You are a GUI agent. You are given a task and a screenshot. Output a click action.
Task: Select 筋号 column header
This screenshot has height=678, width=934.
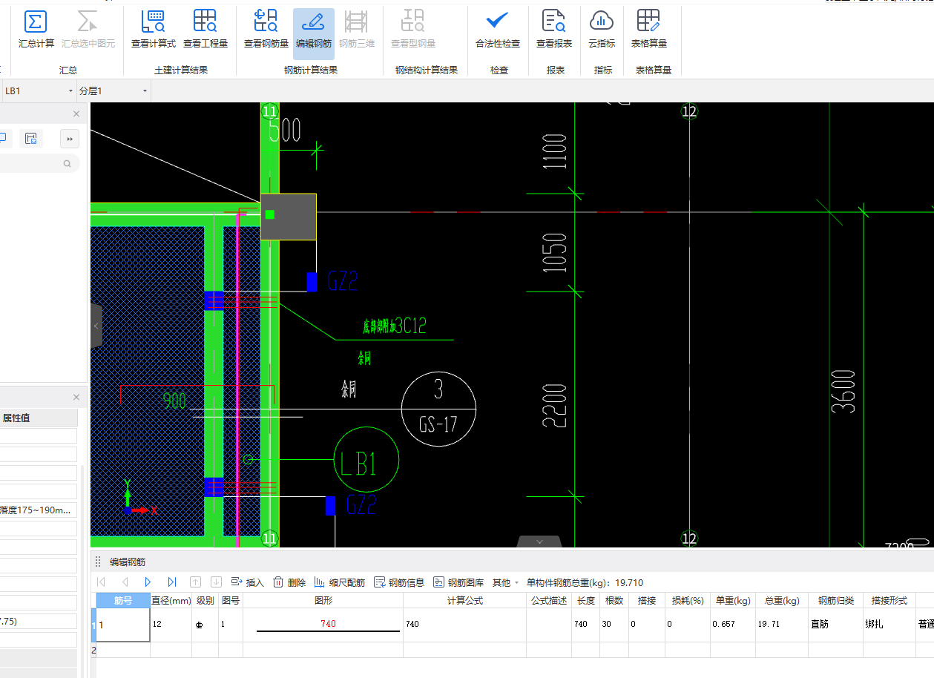123,601
